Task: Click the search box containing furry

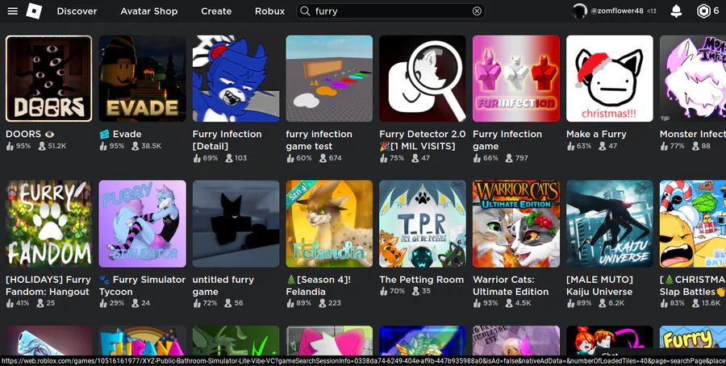Action: coord(390,11)
